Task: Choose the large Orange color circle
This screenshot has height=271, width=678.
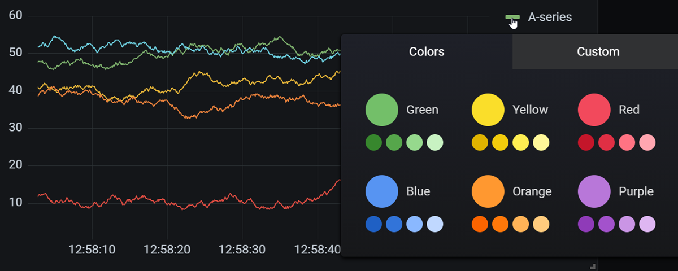Action: click(x=488, y=192)
